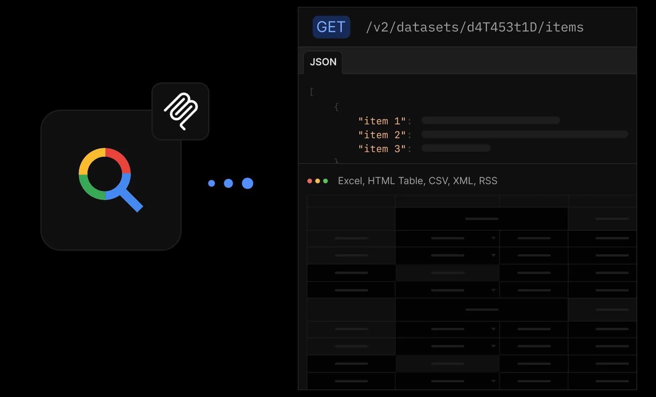Image resolution: width=656 pixels, height=397 pixels.
Task: Click the Google search magnifier icon
Action: (111, 180)
